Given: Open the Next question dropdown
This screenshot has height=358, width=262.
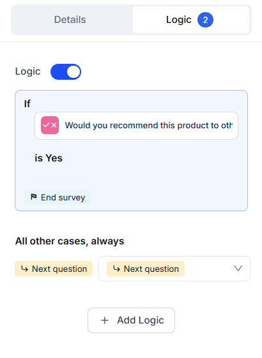Looking at the screenshot, I should pyautogui.click(x=174, y=269).
